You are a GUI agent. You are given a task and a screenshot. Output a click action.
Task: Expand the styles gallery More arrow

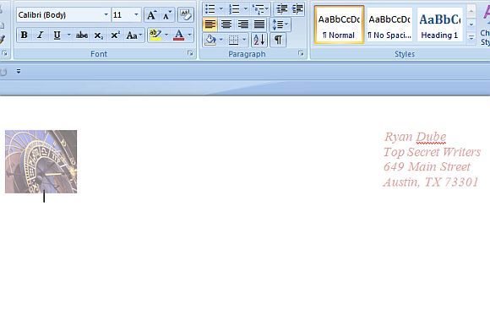coord(471,38)
